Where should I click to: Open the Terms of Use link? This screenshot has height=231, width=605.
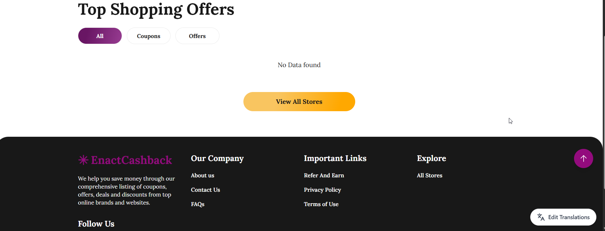point(321,204)
